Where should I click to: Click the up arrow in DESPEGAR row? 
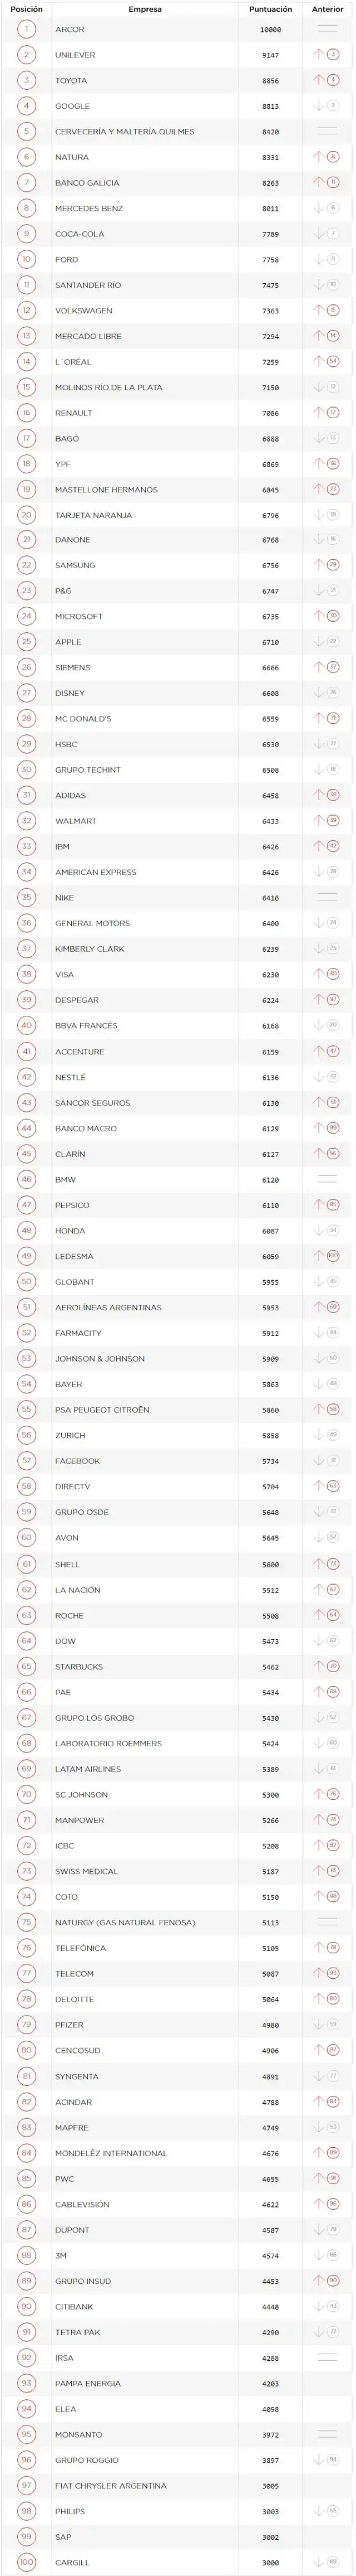pyautogui.click(x=319, y=1000)
